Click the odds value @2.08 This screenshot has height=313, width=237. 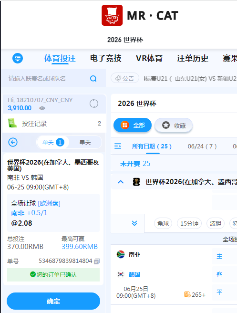click(21, 223)
